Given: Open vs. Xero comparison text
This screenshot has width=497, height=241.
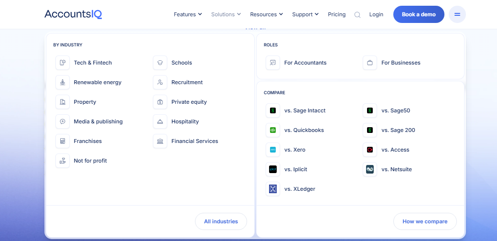Looking at the screenshot, I should 295,150.
